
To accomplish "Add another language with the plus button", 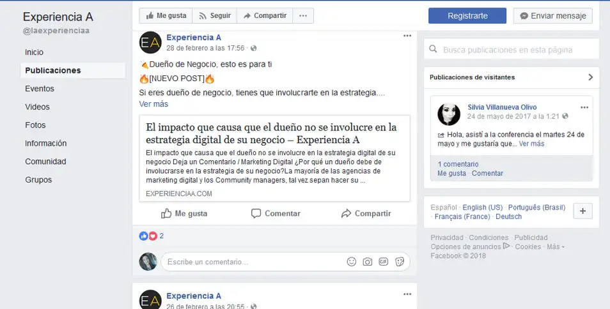I will pos(583,211).
